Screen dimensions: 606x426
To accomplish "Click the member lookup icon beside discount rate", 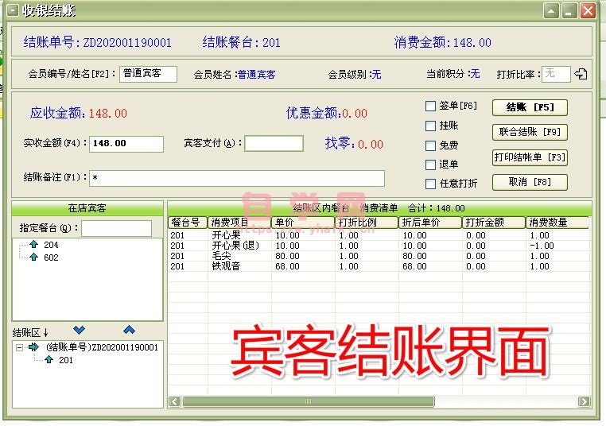I will point(581,75).
